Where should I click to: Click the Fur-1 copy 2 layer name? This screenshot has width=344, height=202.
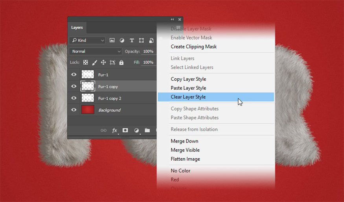[x=110, y=98]
